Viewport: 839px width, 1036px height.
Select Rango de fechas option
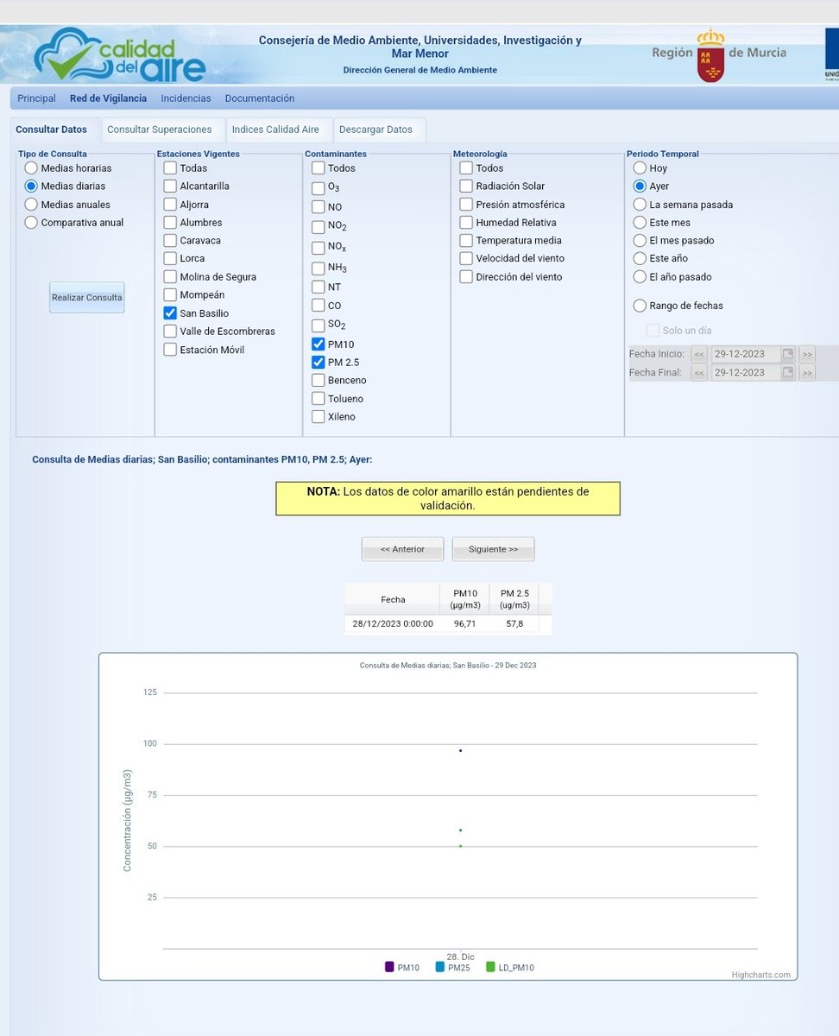point(640,306)
